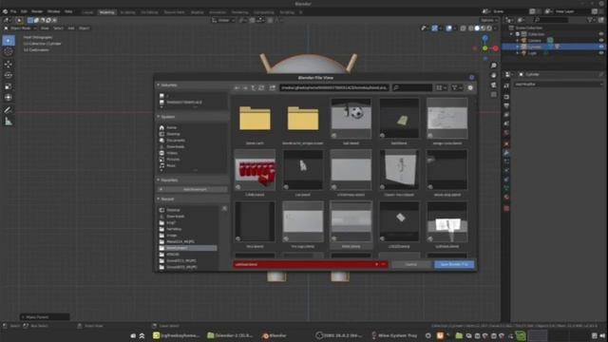Toggle camera view icon in viewport
This screenshot has height=342, width=608.
tap(494, 85)
